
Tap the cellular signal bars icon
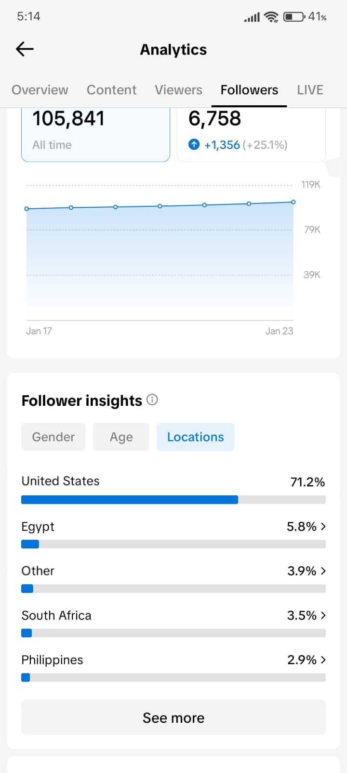[x=252, y=17]
